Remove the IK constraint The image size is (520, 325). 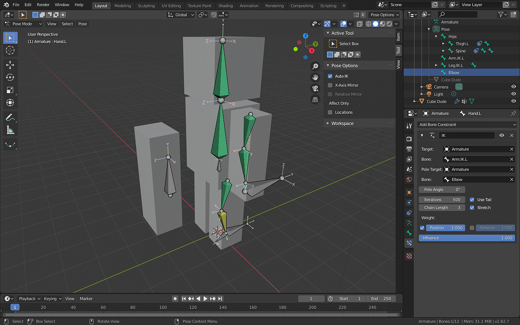click(512, 135)
